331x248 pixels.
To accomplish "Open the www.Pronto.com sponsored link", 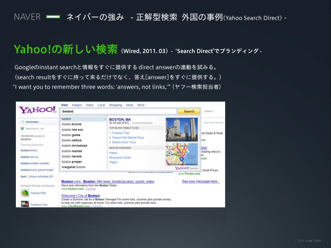I will (x=189, y=174).
